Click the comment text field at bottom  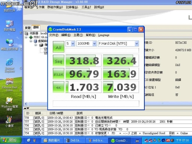[x=96, y=103]
